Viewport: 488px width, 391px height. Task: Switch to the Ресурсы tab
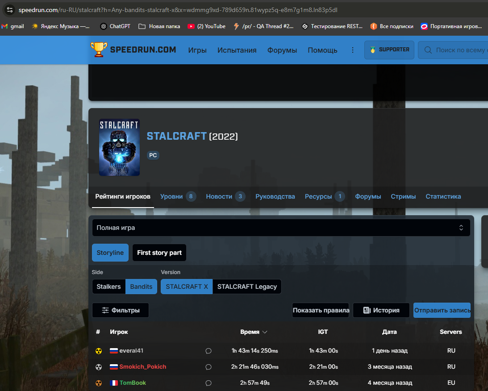click(325, 196)
